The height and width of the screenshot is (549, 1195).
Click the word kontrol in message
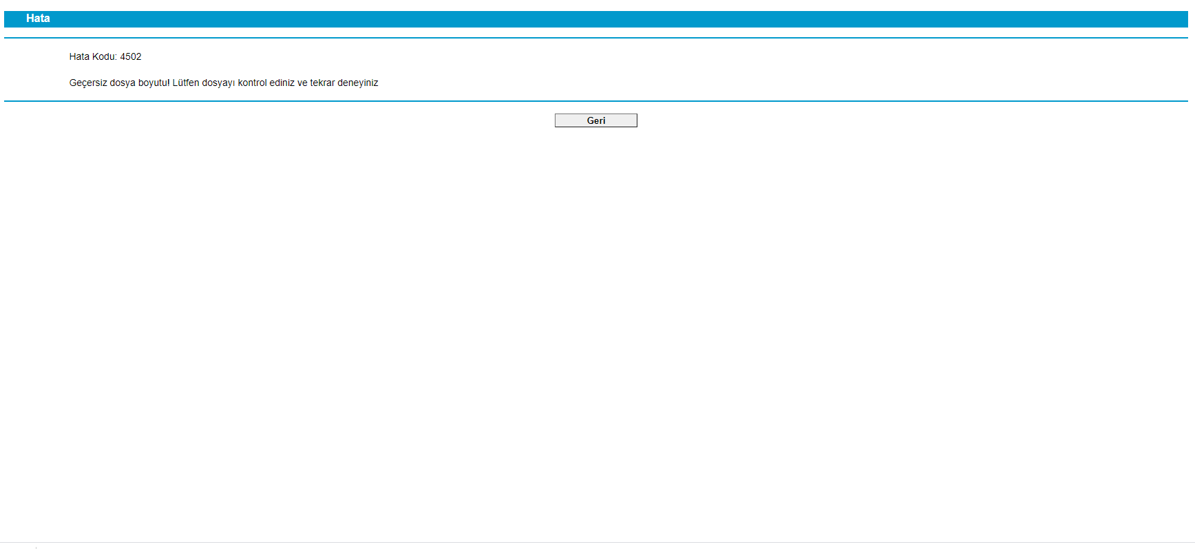[x=252, y=83]
